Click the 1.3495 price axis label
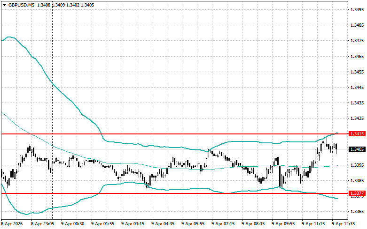The width and height of the screenshot is (367, 229). pyautogui.click(x=357, y=10)
